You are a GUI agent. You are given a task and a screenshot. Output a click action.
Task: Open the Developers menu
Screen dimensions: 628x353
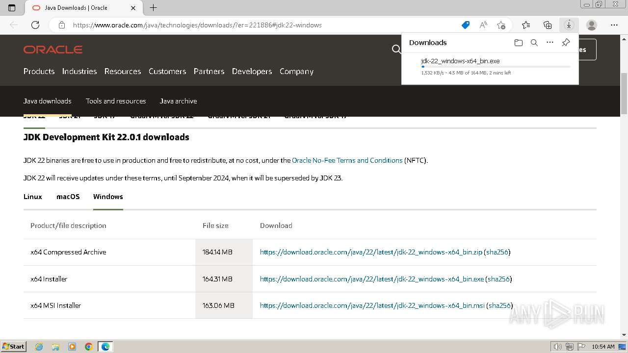pyautogui.click(x=252, y=71)
